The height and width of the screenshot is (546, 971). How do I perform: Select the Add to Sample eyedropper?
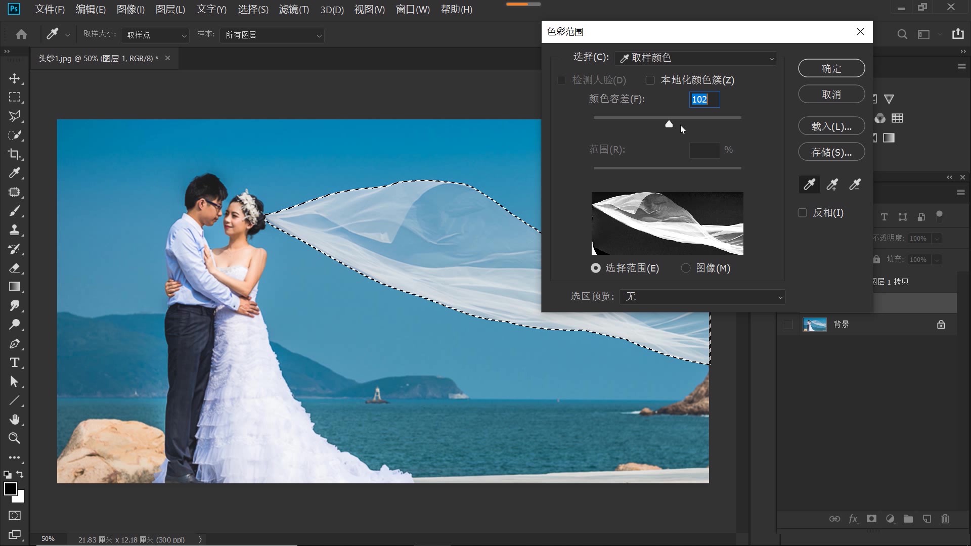click(x=832, y=185)
